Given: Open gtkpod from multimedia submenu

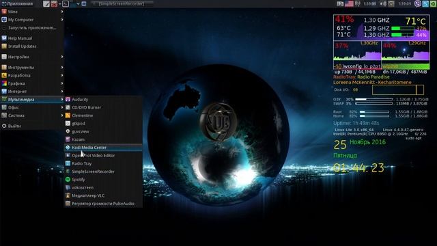Looking at the screenshot, I should point(103,124).
